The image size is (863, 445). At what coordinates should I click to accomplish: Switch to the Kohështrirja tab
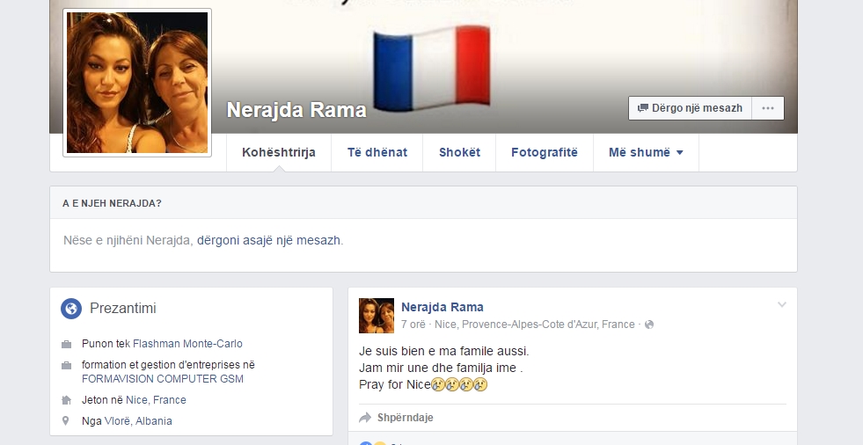pyautogui.click(x=279, y=153)
